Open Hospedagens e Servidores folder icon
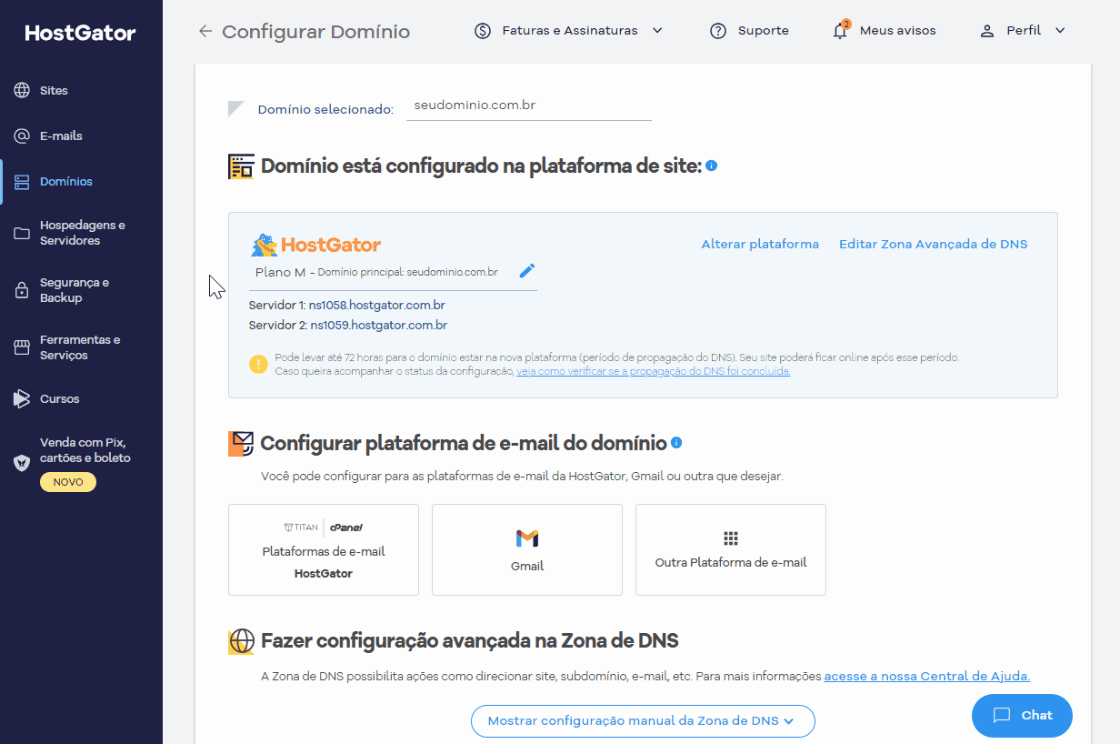 point(22,233)
